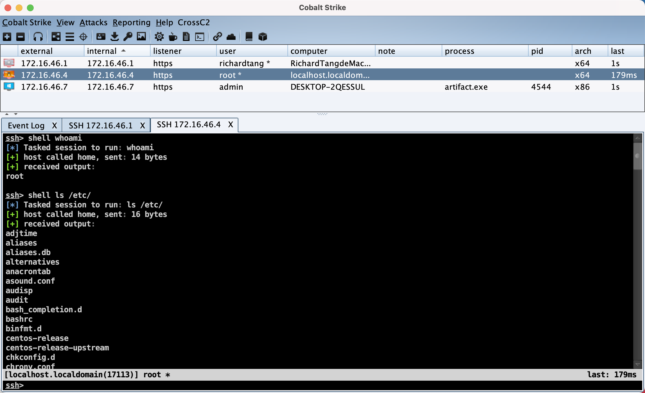Viewport: 645px width, 393px height.
Task: Open screenshots picture icon
Action: click(x=141, y=37)
